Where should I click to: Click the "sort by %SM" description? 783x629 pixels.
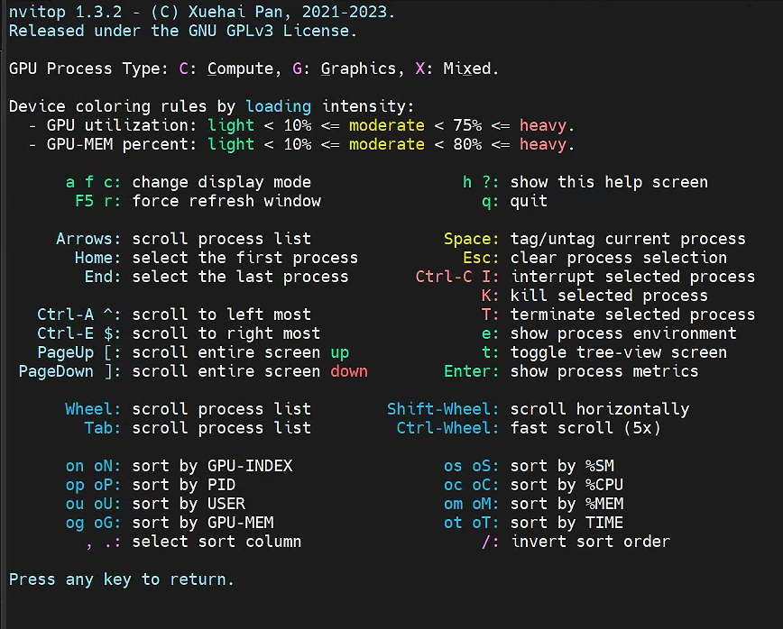click(x=562, y=467)
